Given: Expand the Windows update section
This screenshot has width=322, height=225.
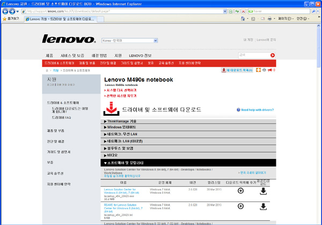Looking at the screenshot, I should point(188,127).
